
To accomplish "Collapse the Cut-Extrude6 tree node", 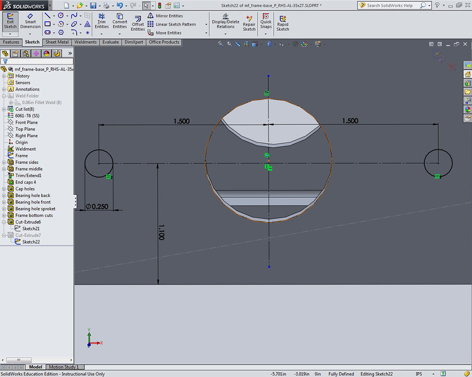I will click(4, 222).
